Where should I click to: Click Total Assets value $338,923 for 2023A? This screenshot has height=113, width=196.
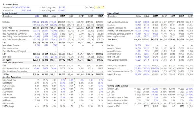(x=137, y=39)
